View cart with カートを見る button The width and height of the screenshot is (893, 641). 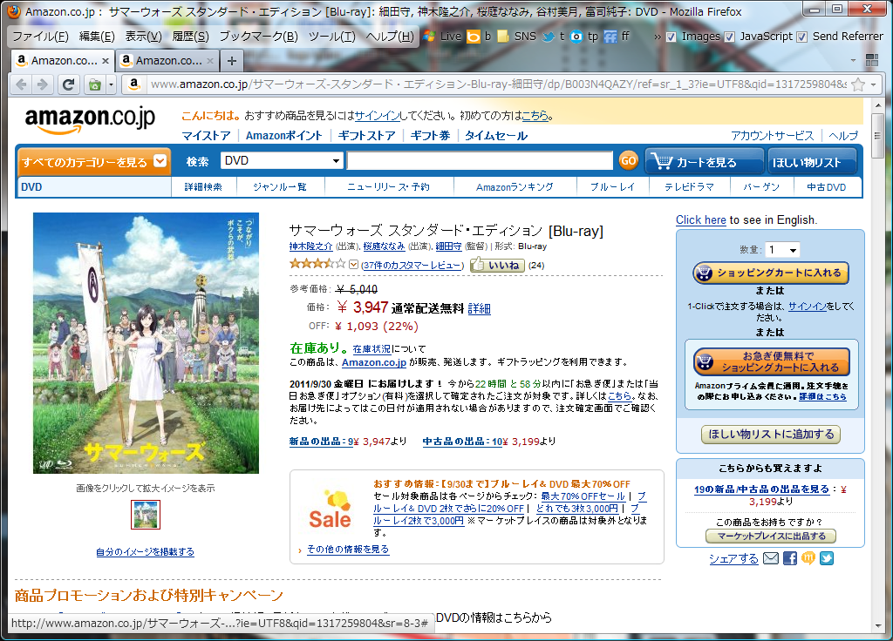coord(704,161)
